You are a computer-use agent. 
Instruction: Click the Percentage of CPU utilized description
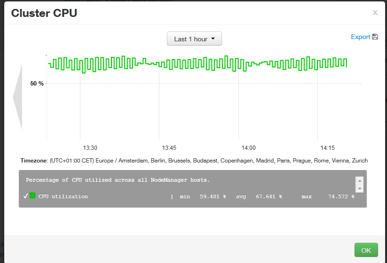118,180
